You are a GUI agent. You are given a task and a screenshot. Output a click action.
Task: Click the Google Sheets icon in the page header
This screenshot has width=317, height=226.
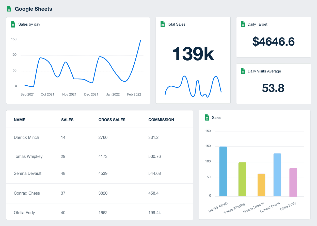click(x=9, y=8)
